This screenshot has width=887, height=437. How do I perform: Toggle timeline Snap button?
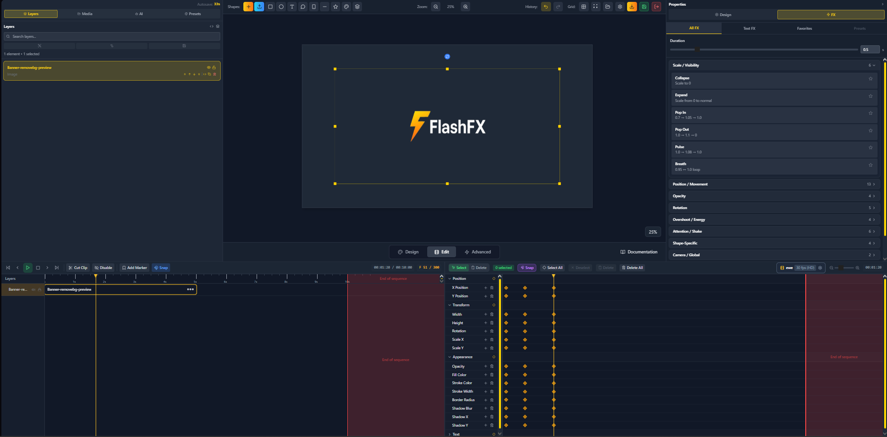(161, 268)
